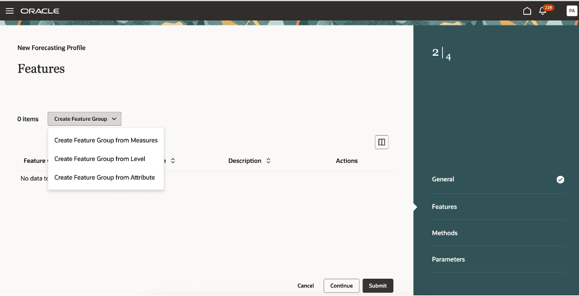Open the PA user profile avatar

point(571,11)
